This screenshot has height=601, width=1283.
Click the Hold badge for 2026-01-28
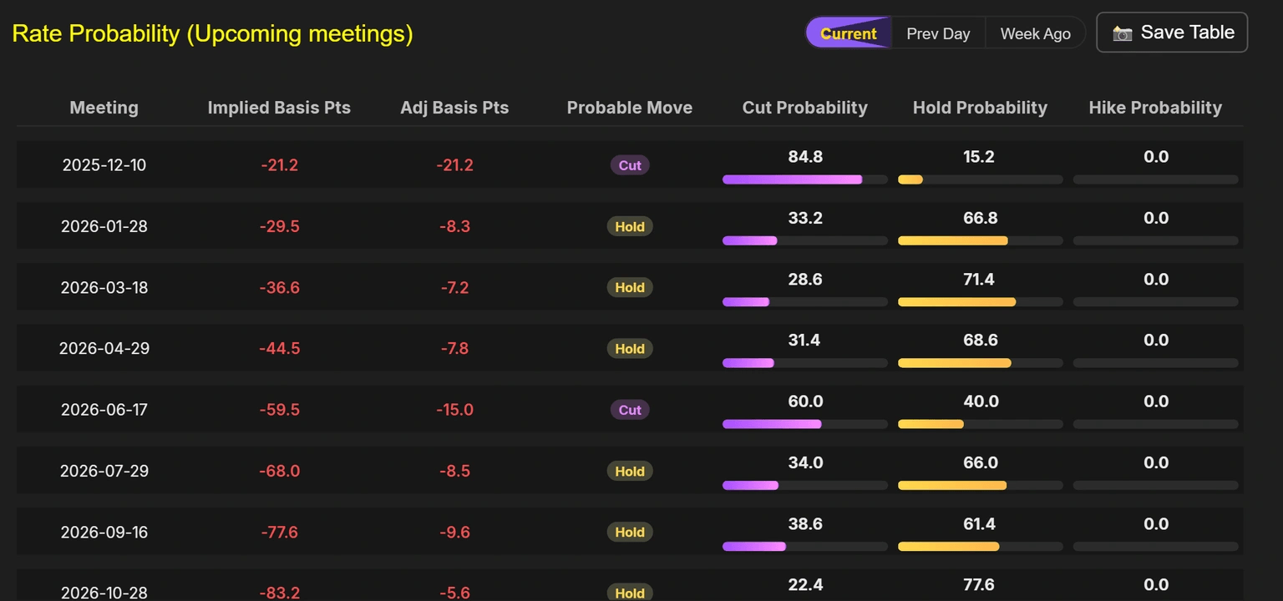point(630,226)
